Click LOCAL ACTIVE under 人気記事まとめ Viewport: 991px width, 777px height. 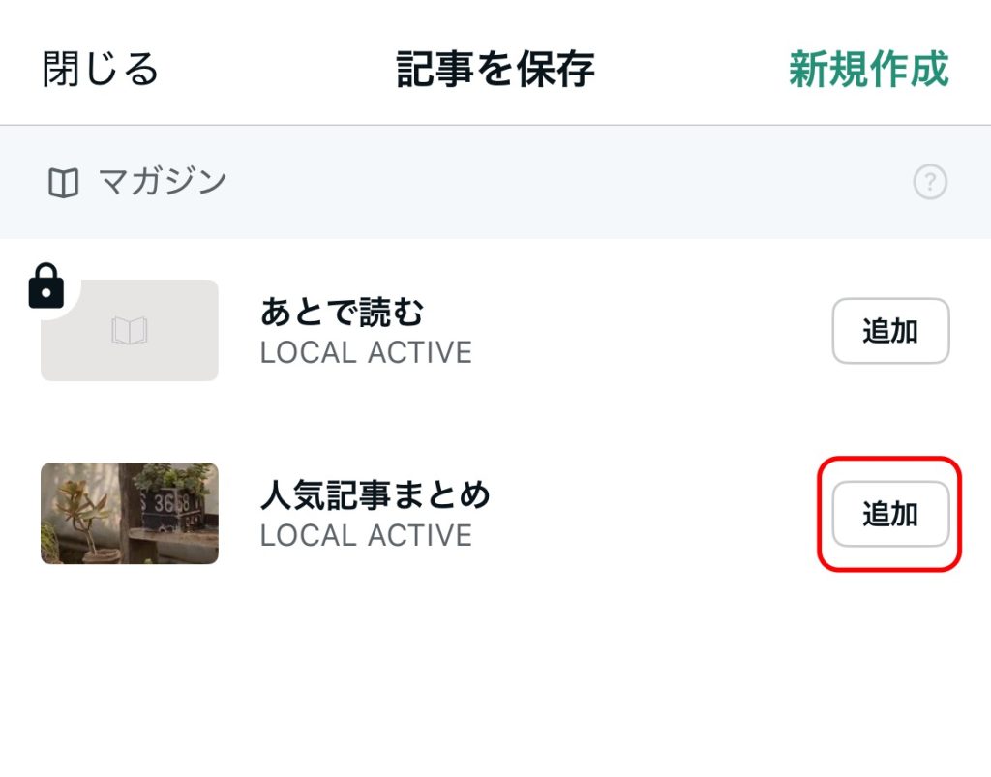point(366,536)
